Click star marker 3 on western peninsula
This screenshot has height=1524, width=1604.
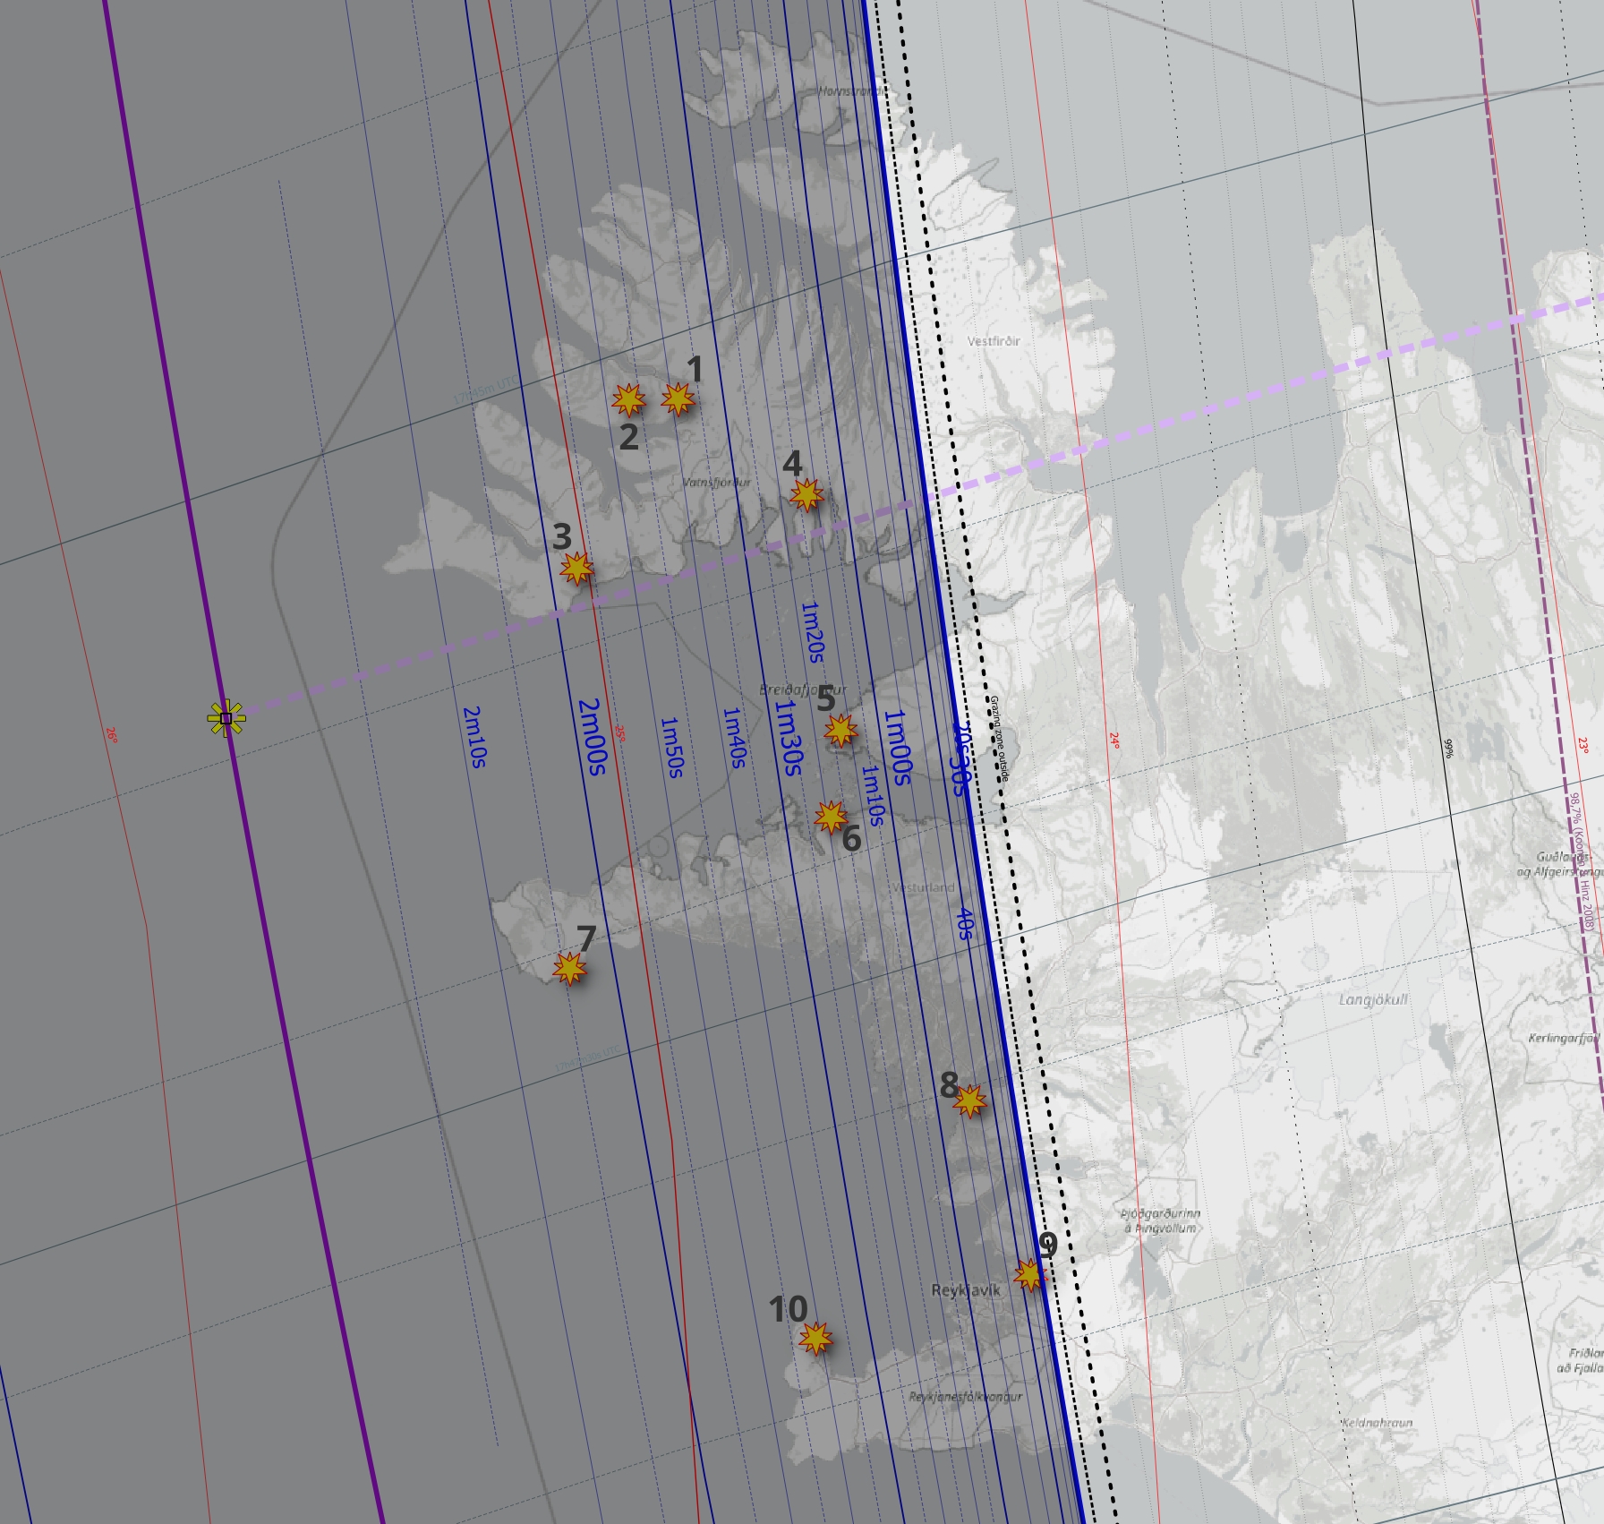(576, 568)
